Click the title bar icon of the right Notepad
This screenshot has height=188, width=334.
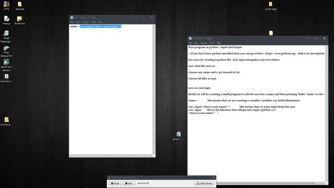tap(190, 38)
